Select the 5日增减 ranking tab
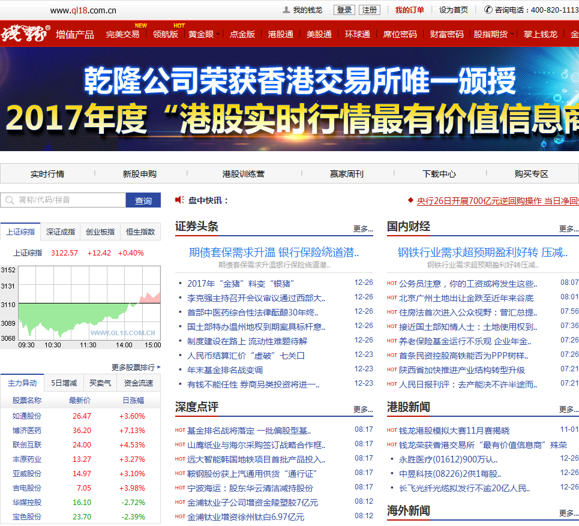 click(64, 383)
